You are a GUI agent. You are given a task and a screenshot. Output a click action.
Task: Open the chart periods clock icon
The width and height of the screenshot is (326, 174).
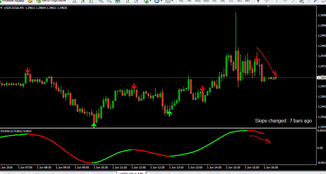point(157,1)
